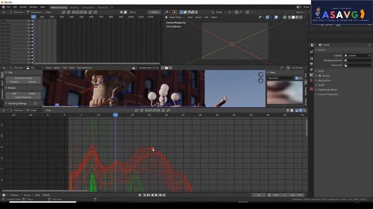Jump to the last frame
Viewport: 373px width, 209px height.
[x=164, y=195]
